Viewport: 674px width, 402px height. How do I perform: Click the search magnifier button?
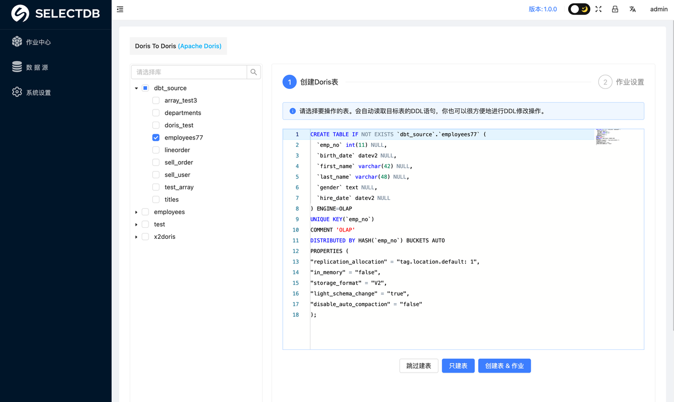(254, 72)
